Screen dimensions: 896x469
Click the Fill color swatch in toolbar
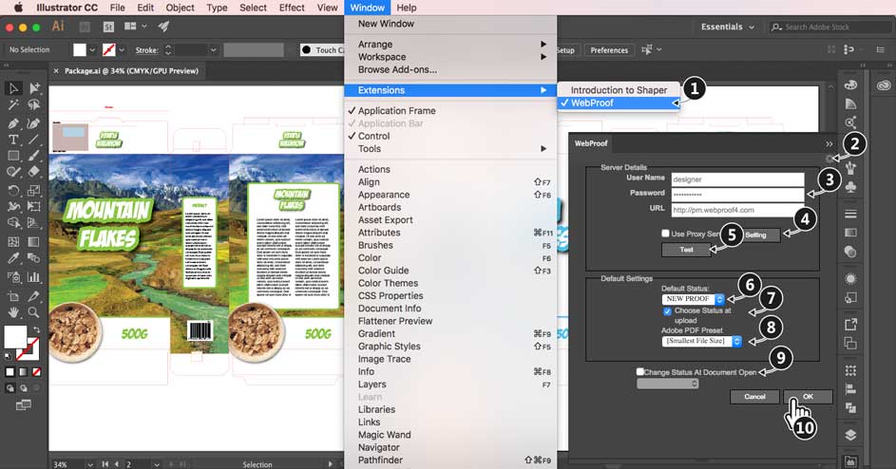pyautogui.click(x=14, y=335)
